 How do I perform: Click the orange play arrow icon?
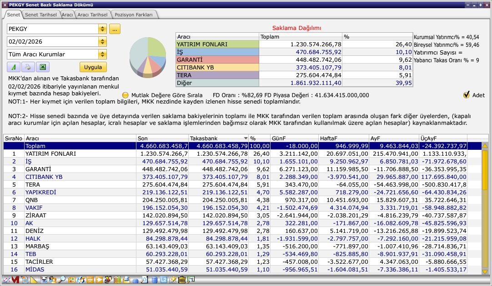coord(99,280)
